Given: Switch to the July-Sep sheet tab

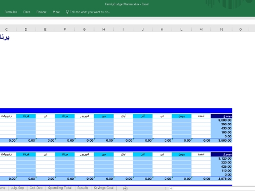Looking at the screenshot, I should click(x=18, y=188).
